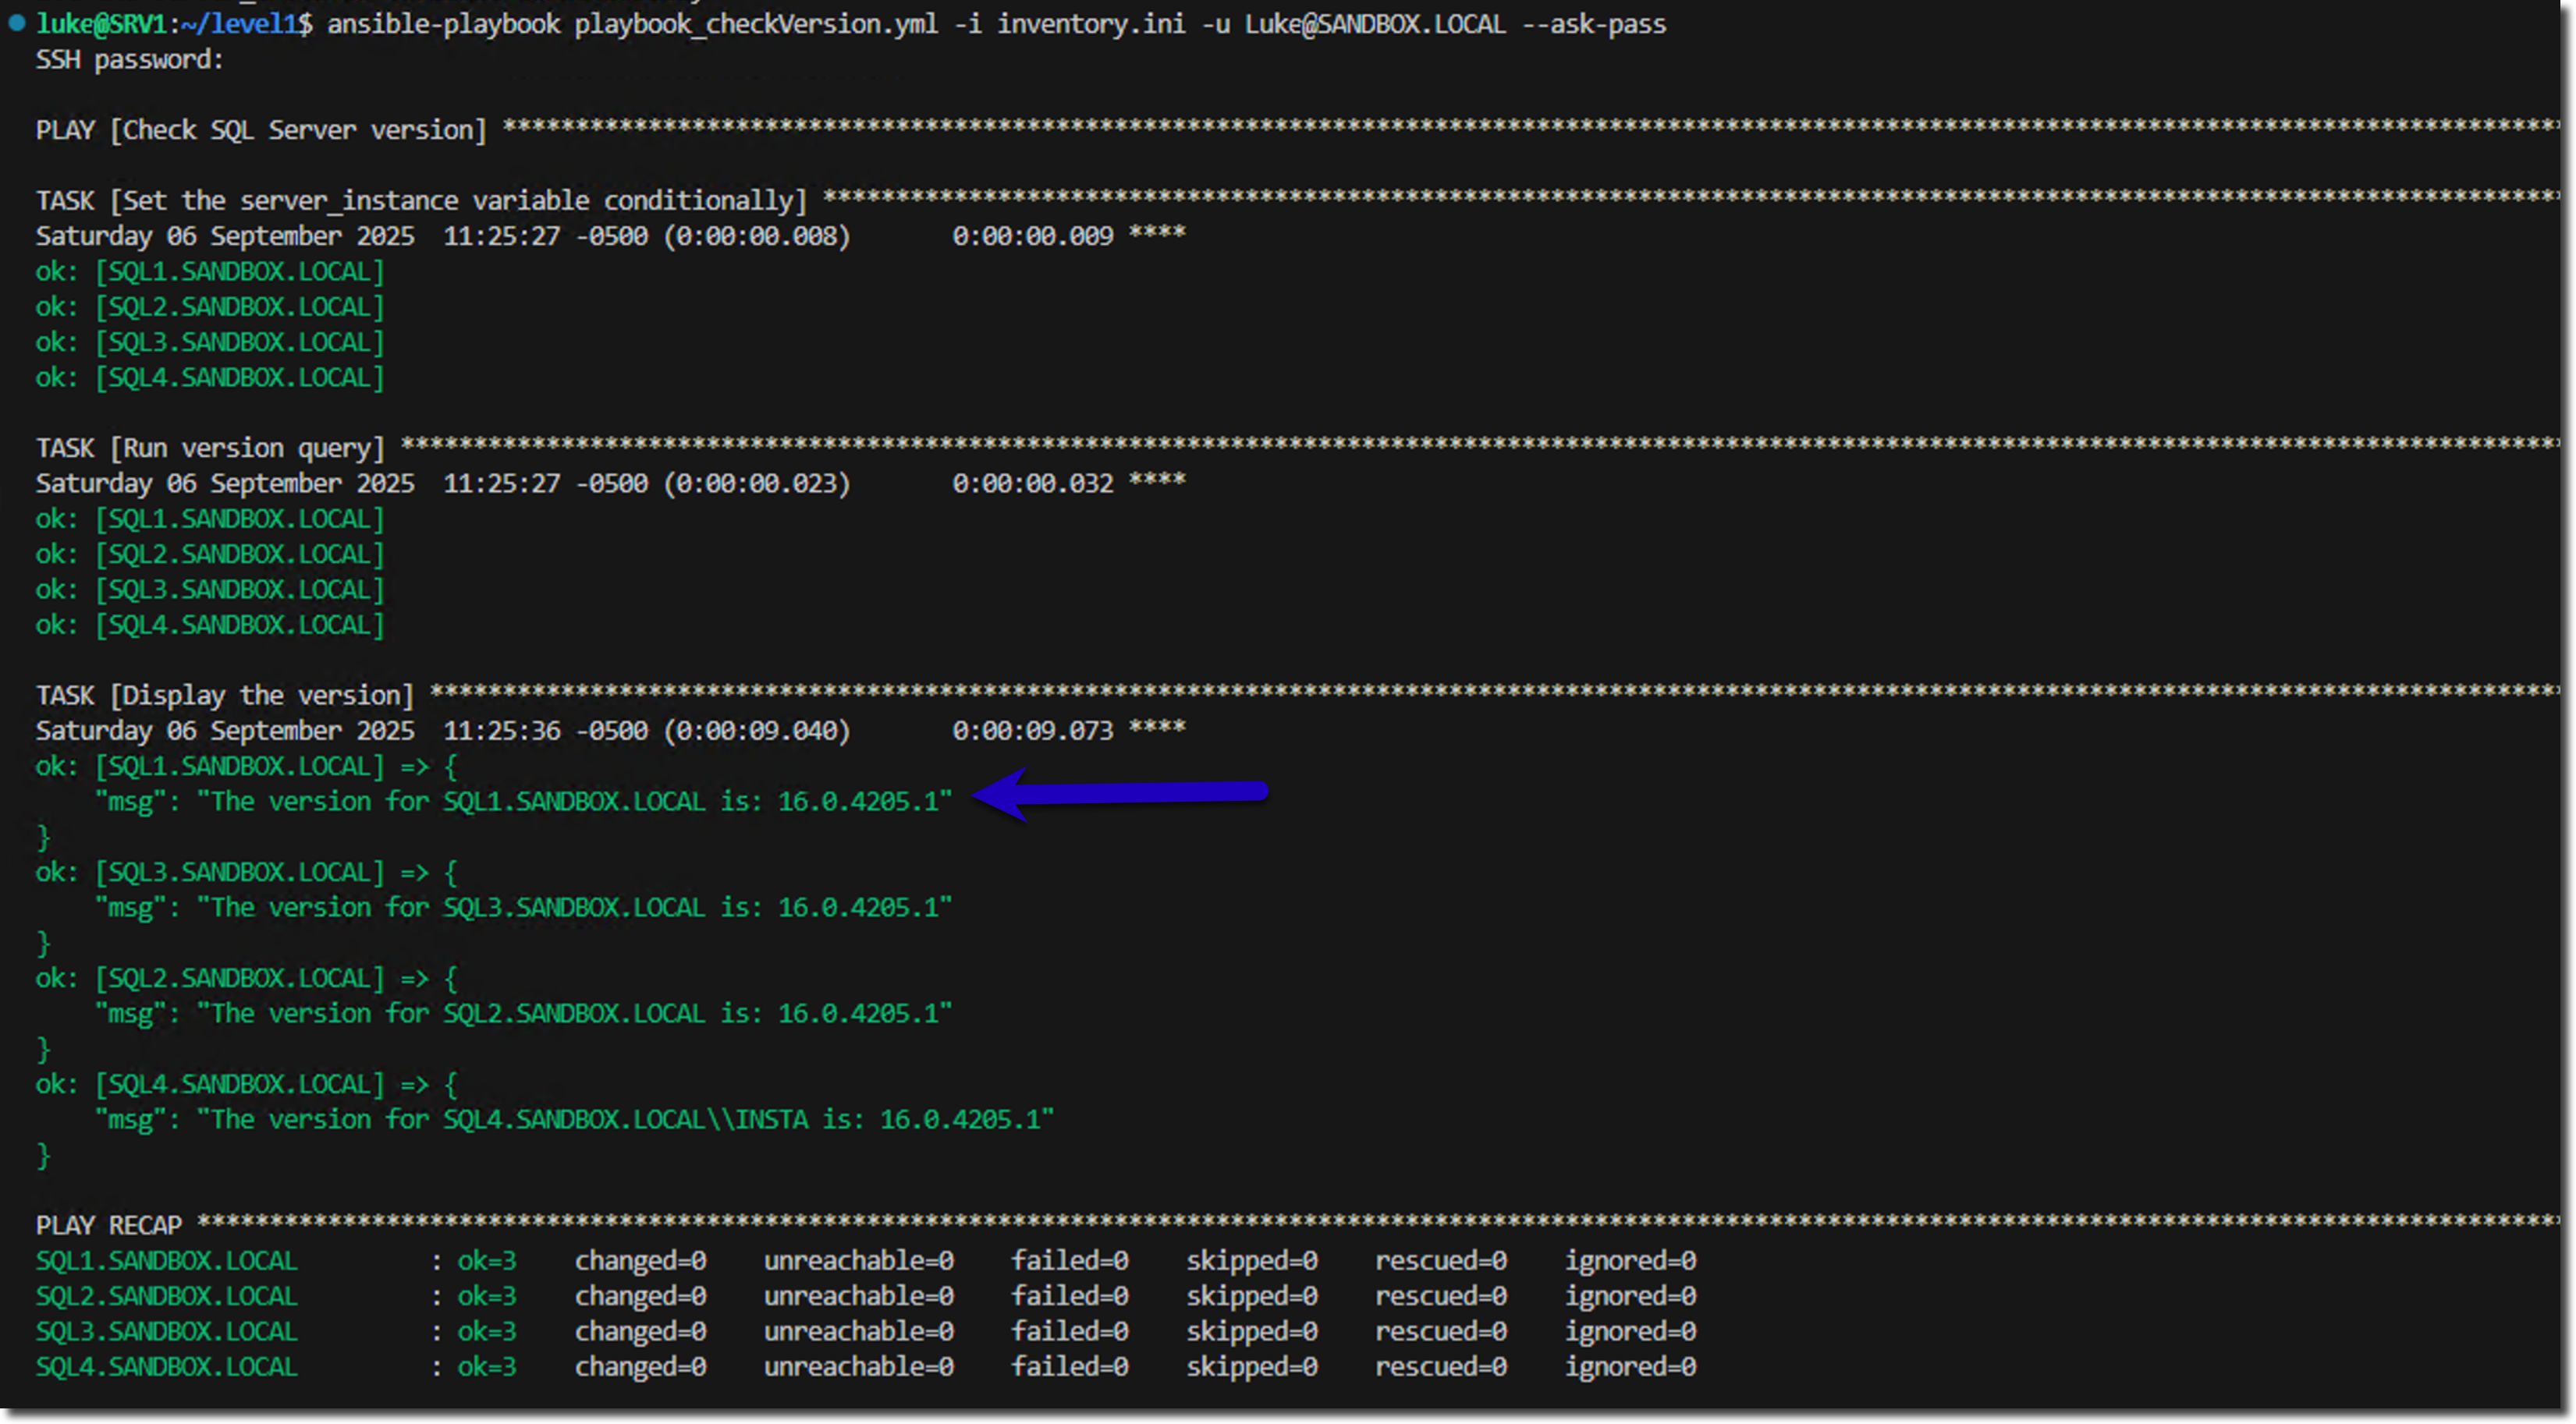2576x1424 pixels.
Task: Click ok=3 in SQL1 recap row
Action: tap(487, 1261)
